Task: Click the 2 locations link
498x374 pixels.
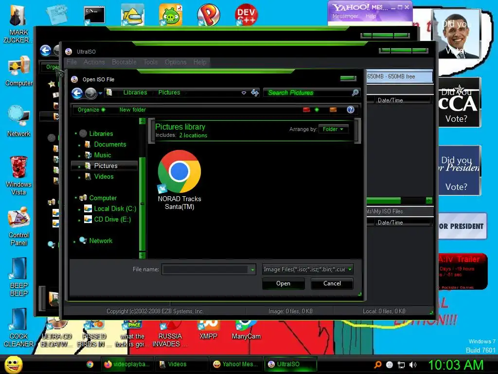Action: [193, 135]
